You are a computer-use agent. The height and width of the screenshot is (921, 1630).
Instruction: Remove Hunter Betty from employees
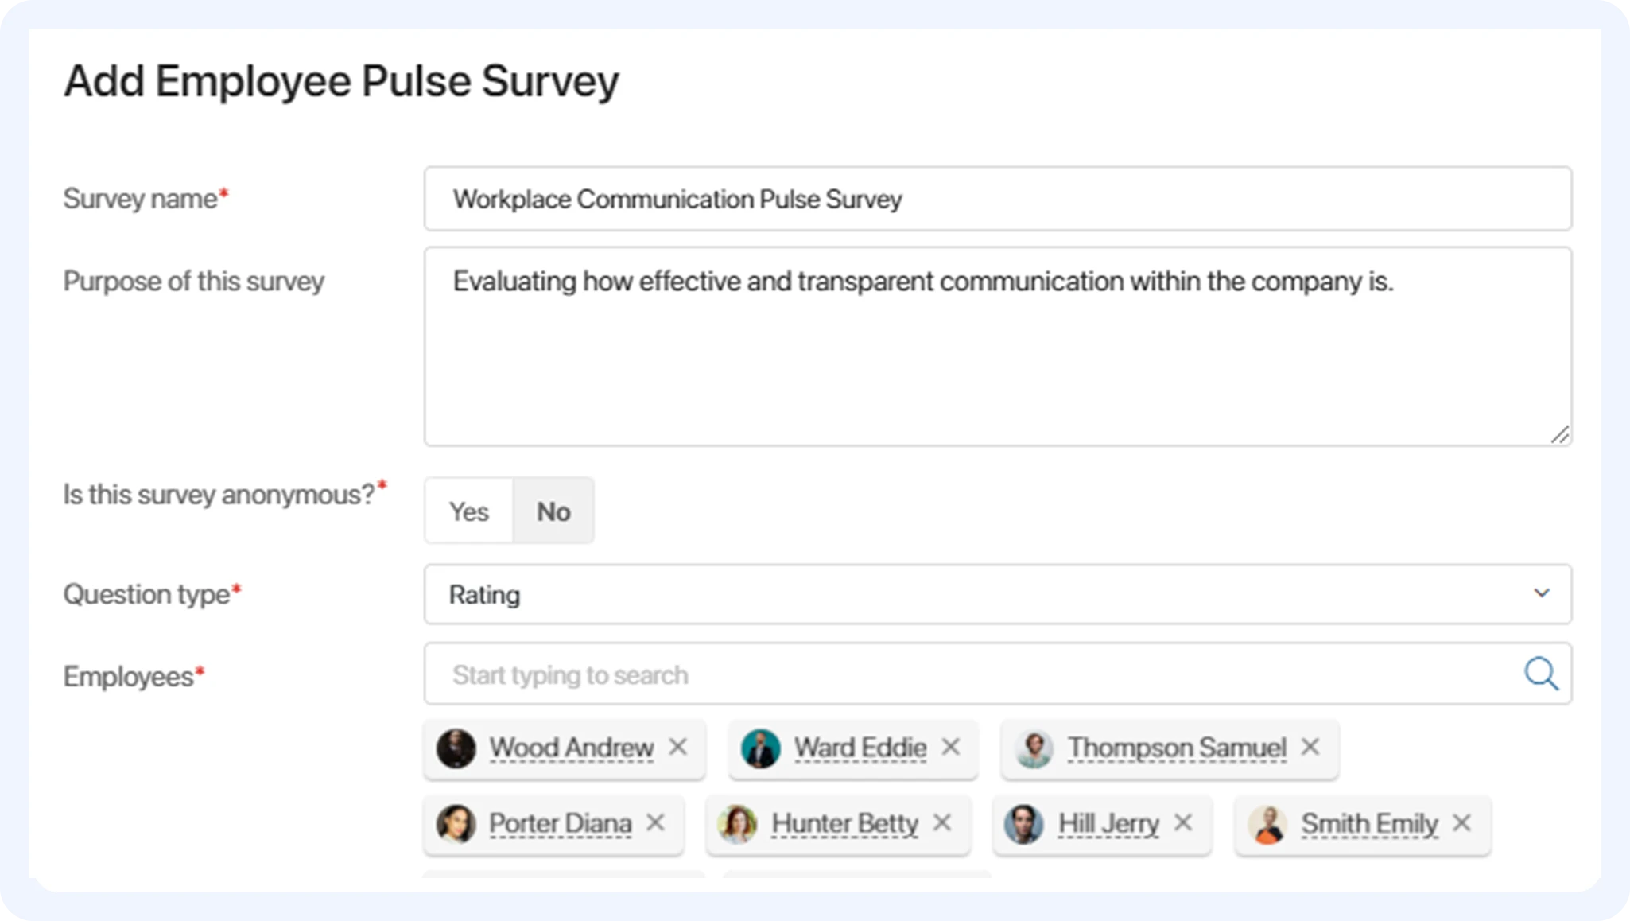[942, 822]
